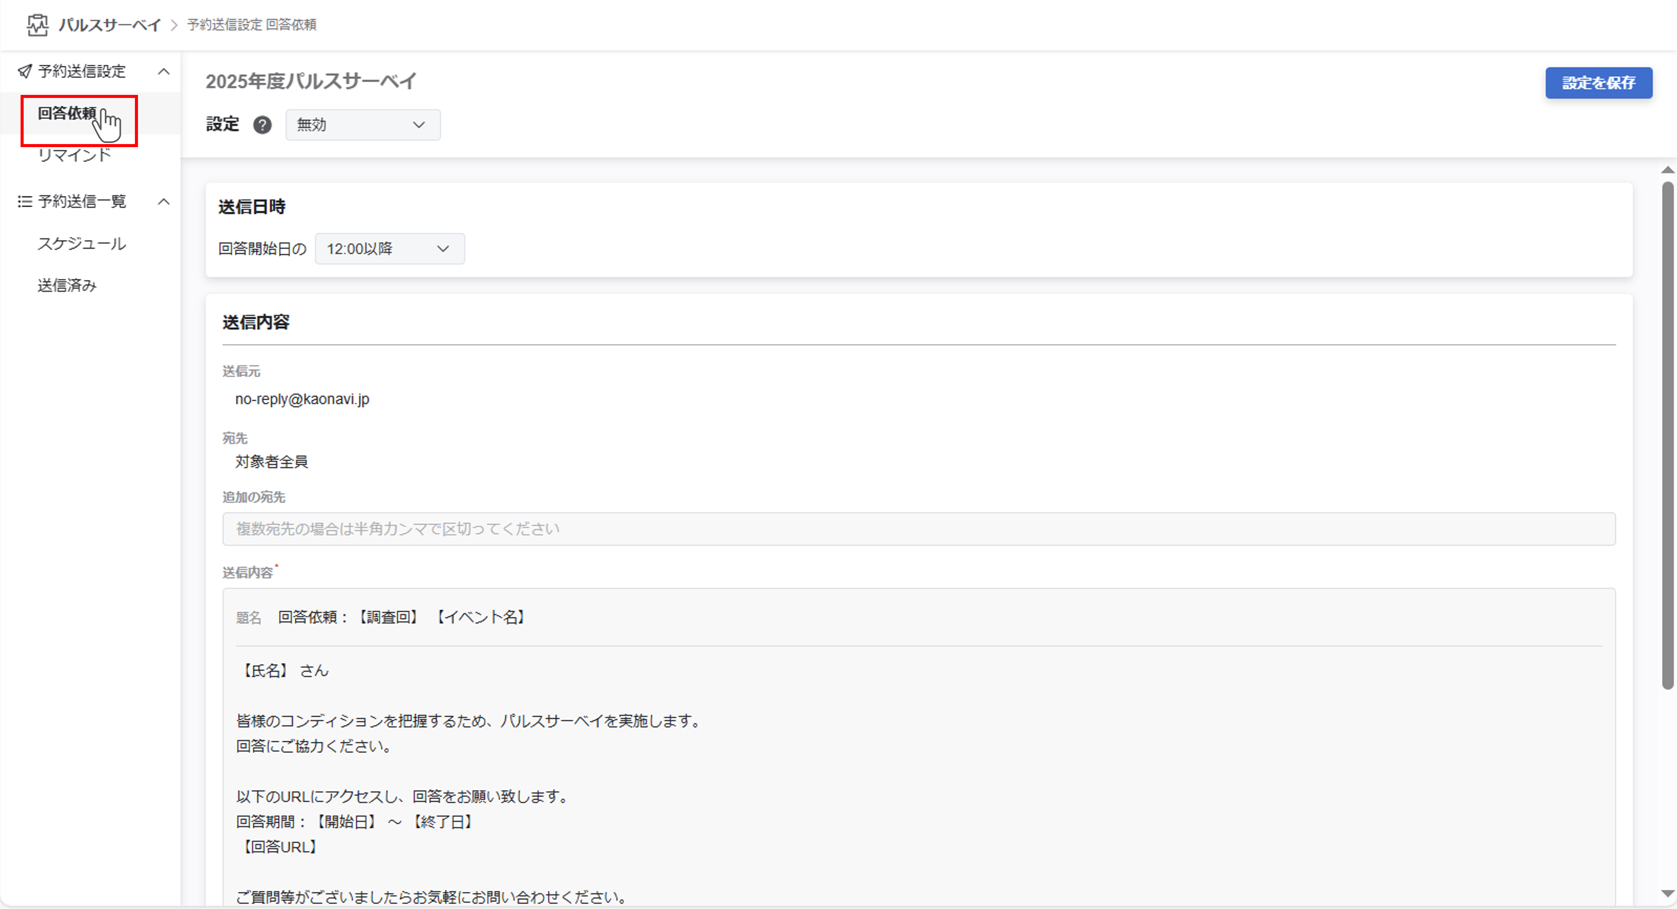Click the list icon beside 予約送信一覧
1677x909 pixels.
click(x=25, y=201)
